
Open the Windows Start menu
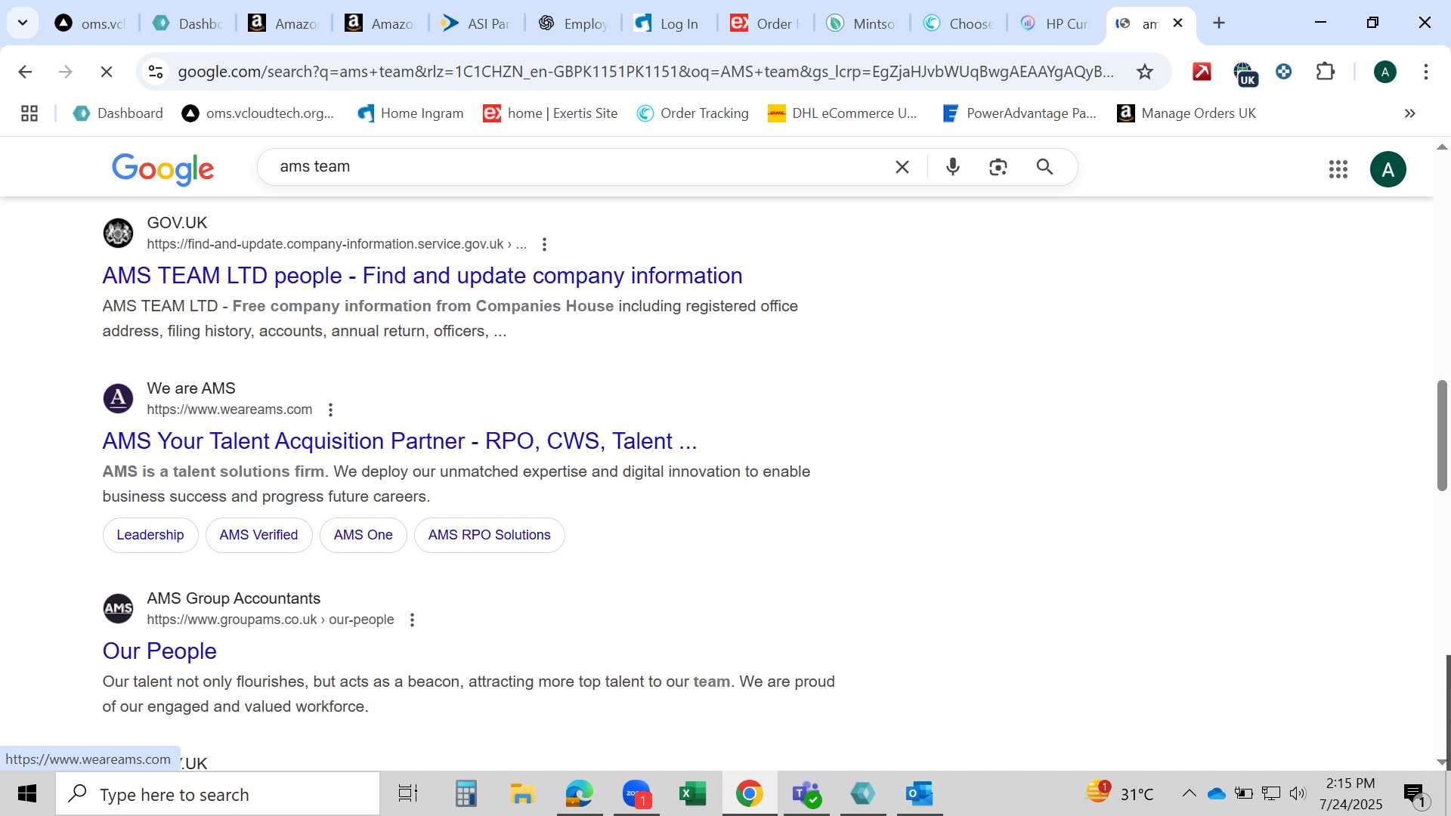27,794
